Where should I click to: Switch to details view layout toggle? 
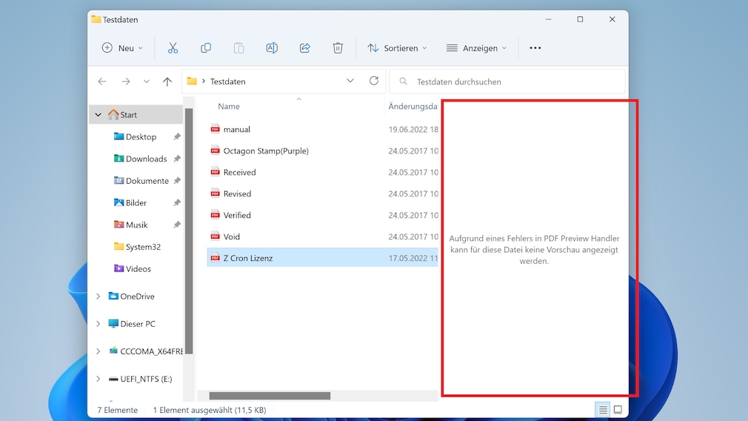coord(603,410)
